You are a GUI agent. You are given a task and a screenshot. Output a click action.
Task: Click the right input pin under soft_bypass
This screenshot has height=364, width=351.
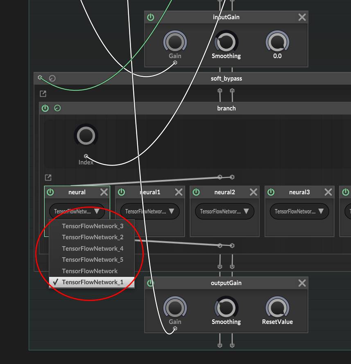(232, 91)
